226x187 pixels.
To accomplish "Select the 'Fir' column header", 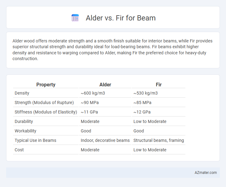I will [x=159, y=85].
